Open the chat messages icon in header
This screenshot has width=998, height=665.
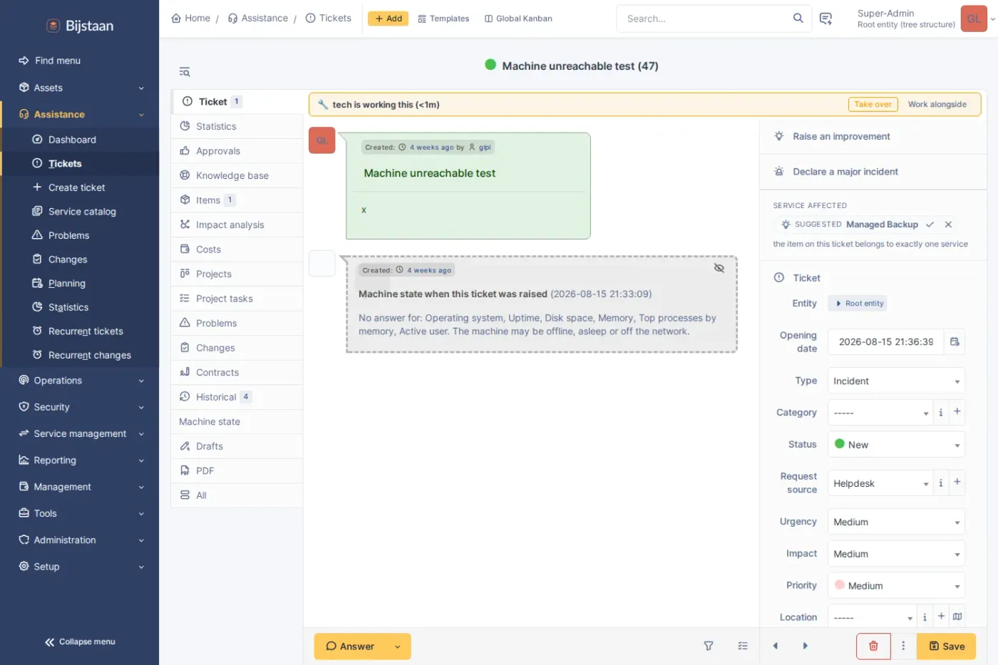(x=825, y=19)
